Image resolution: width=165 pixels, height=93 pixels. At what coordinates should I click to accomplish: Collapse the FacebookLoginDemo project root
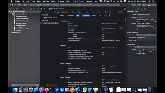coord(9,12)
